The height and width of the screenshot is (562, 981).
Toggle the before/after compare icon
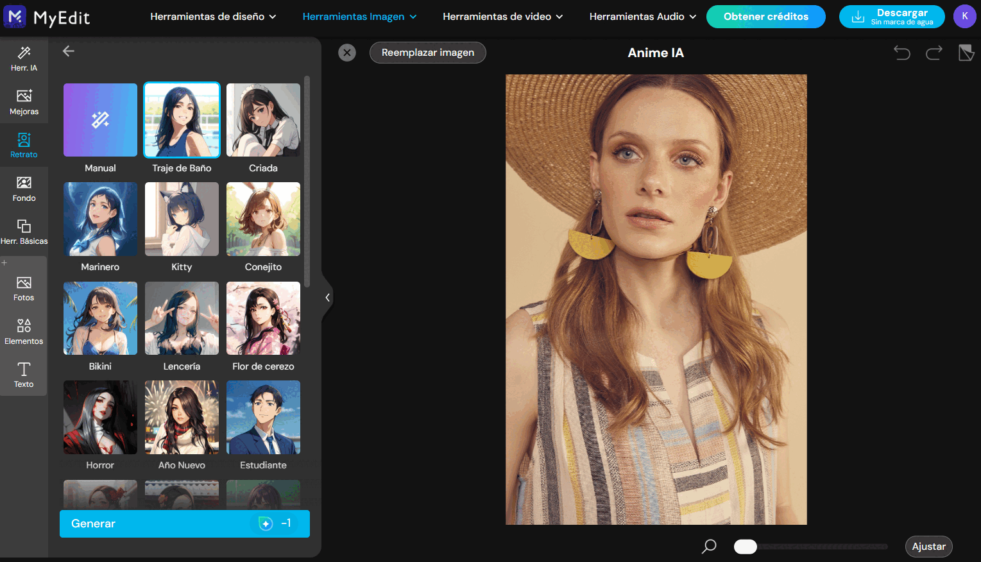pos(966,53)
